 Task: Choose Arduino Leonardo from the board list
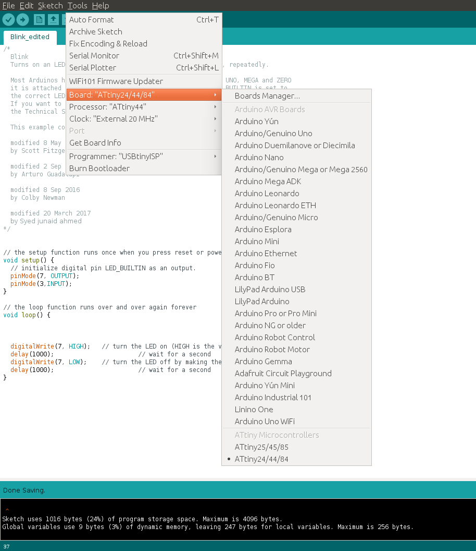pos(268,193)
